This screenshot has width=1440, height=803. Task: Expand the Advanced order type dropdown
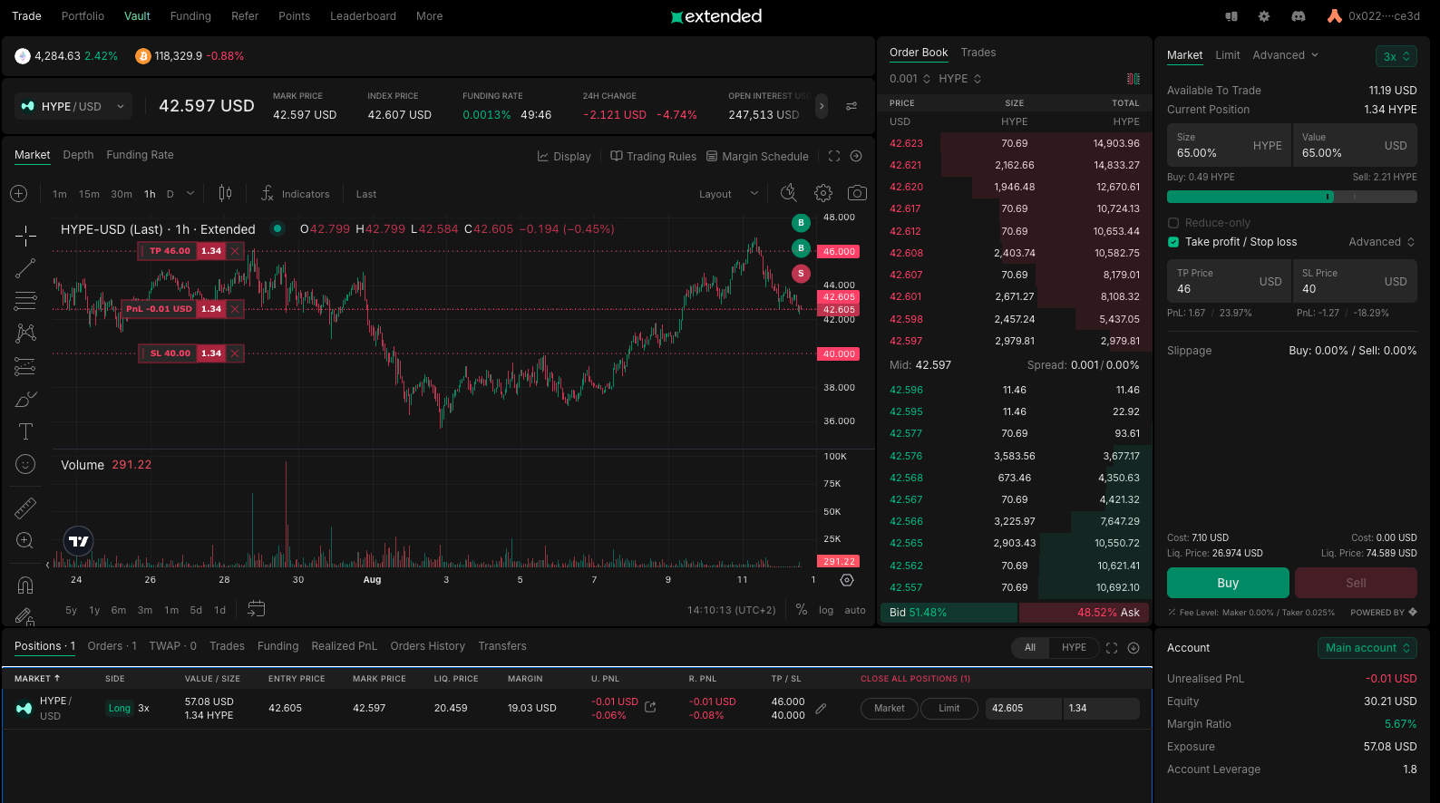(1286, 55)
